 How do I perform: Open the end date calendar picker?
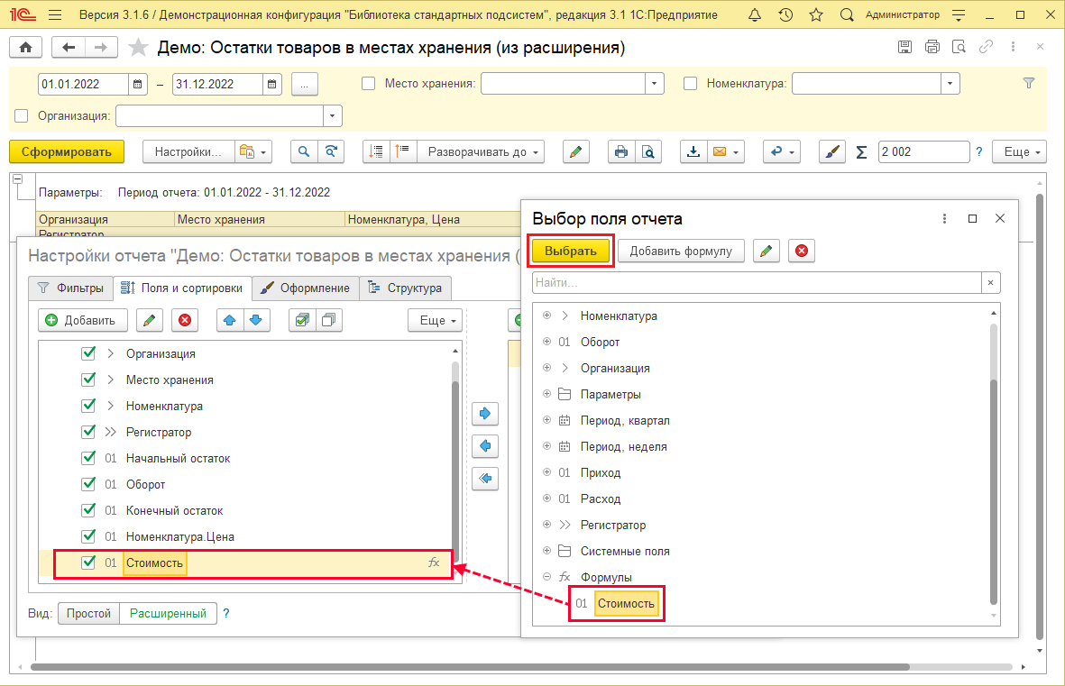pos(271,84)
